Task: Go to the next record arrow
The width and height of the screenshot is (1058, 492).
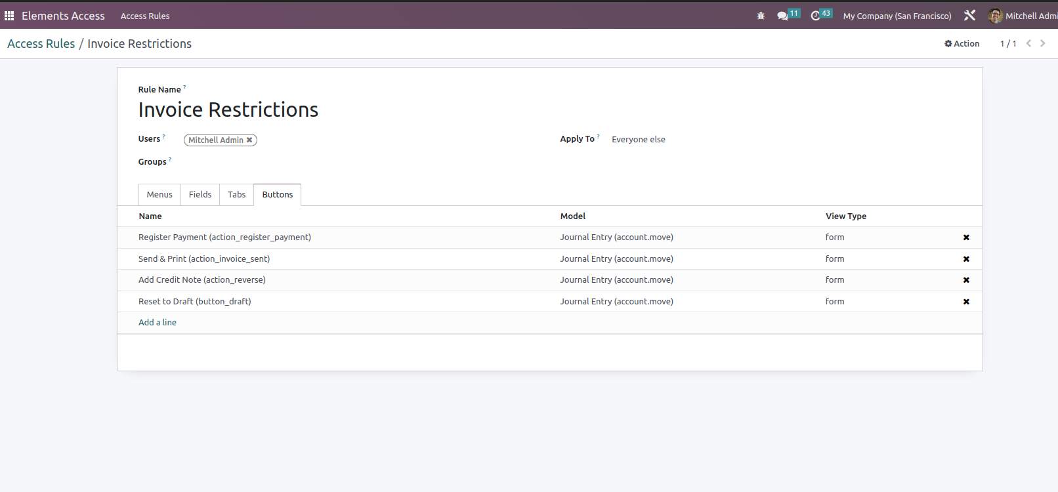Action: click(x=1042, y=44)
